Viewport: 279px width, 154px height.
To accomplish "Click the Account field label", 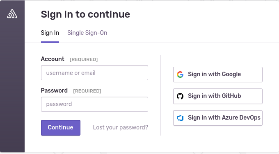I will click(x=53, y=59).
